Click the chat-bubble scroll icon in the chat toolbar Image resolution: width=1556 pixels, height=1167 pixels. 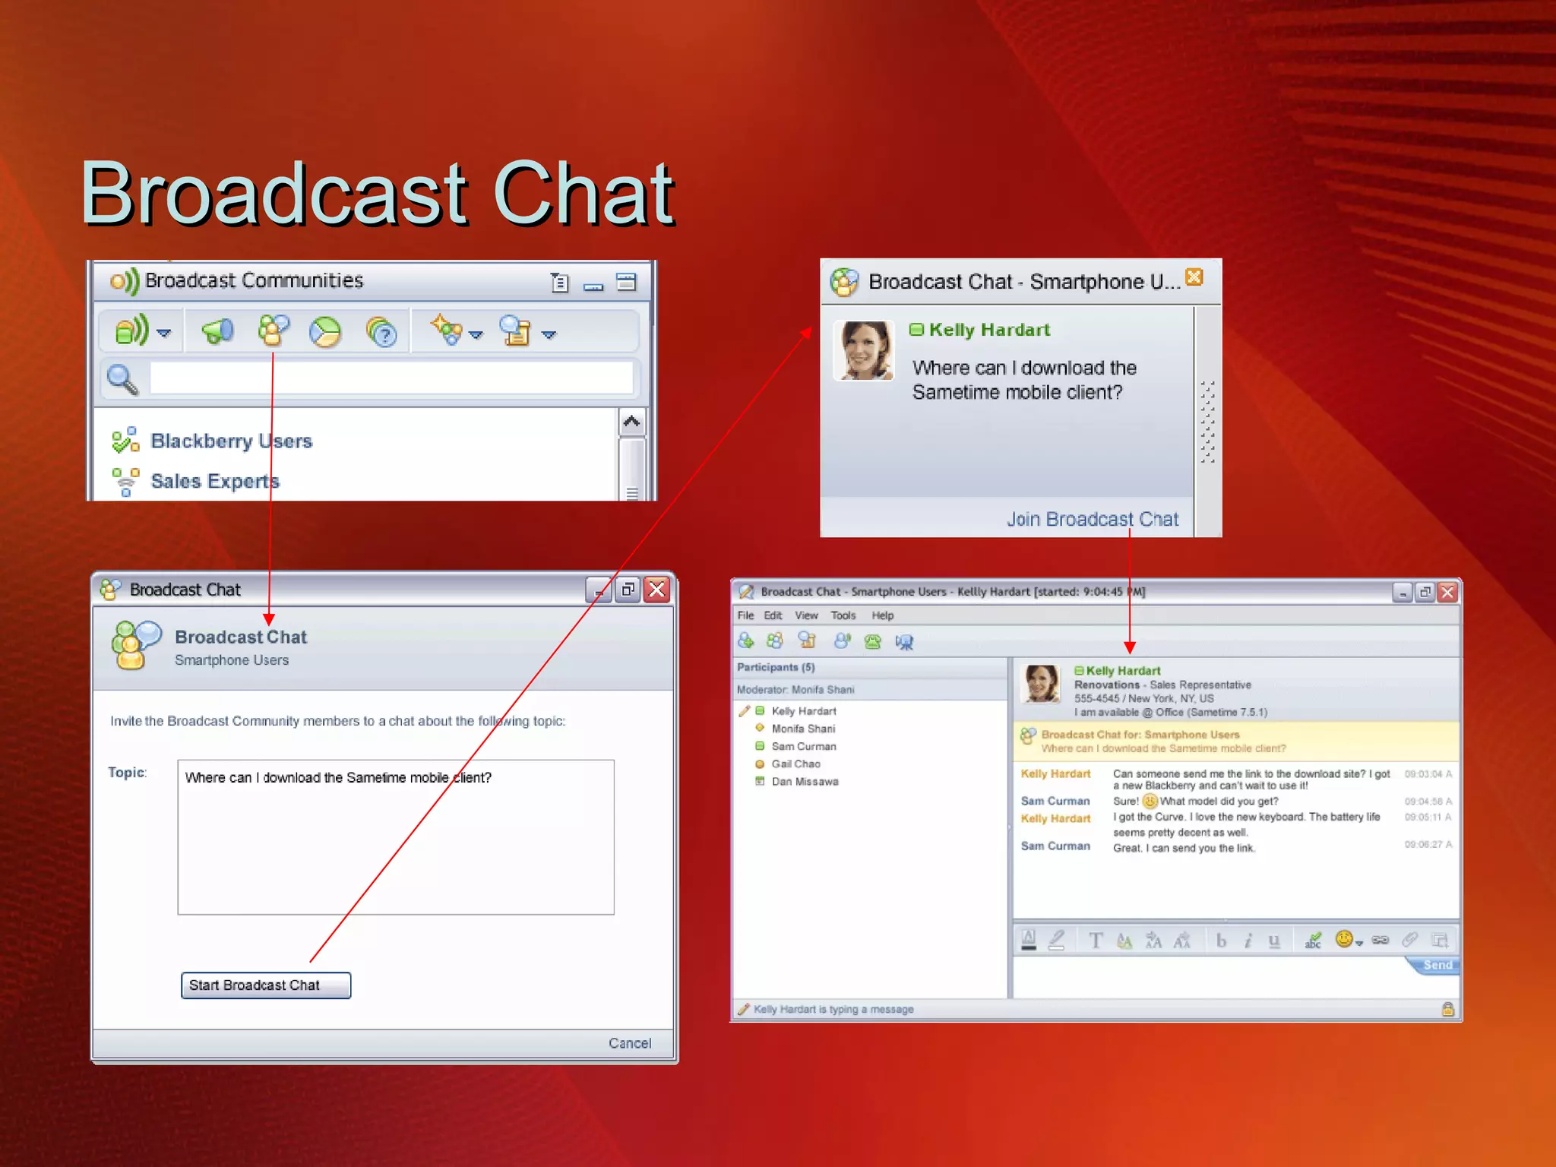coord(807,641)
